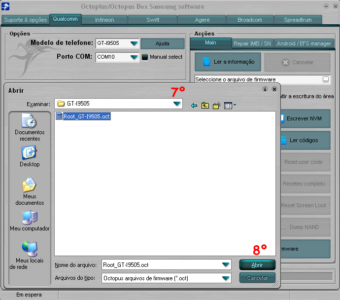
Task: Click the Escrever NVM button
Action: pyautogui.click(x=306, y=118)
